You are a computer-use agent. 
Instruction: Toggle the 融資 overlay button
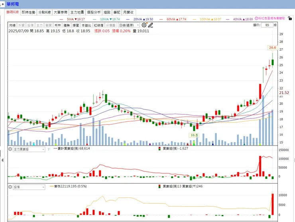[x=49, y=25]
